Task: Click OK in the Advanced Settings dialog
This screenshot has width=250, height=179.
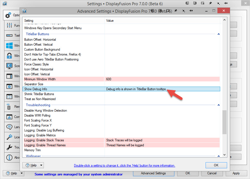Action: pos(216,165)
